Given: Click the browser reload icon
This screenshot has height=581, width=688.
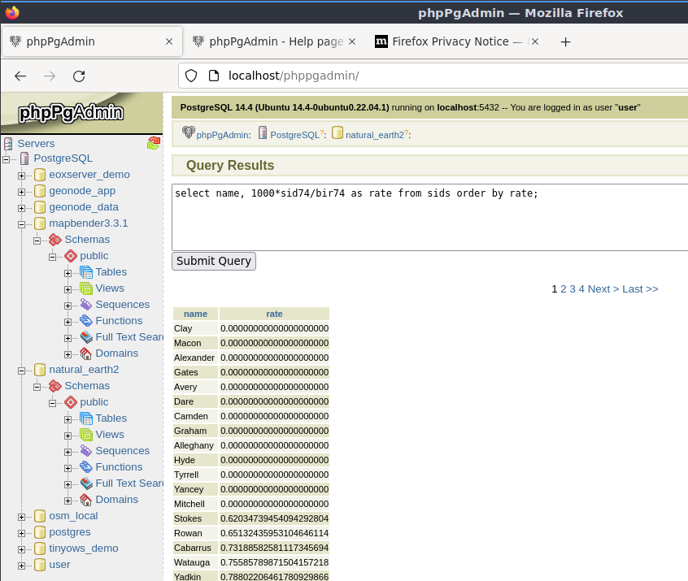Looking at the screenshot, I should coord(79,76).
